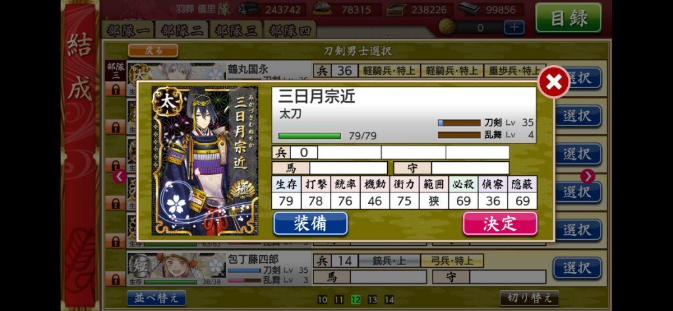673x311 pixels.
Task: Tap the plus icon to add koban
Action: tap(514, 28)
